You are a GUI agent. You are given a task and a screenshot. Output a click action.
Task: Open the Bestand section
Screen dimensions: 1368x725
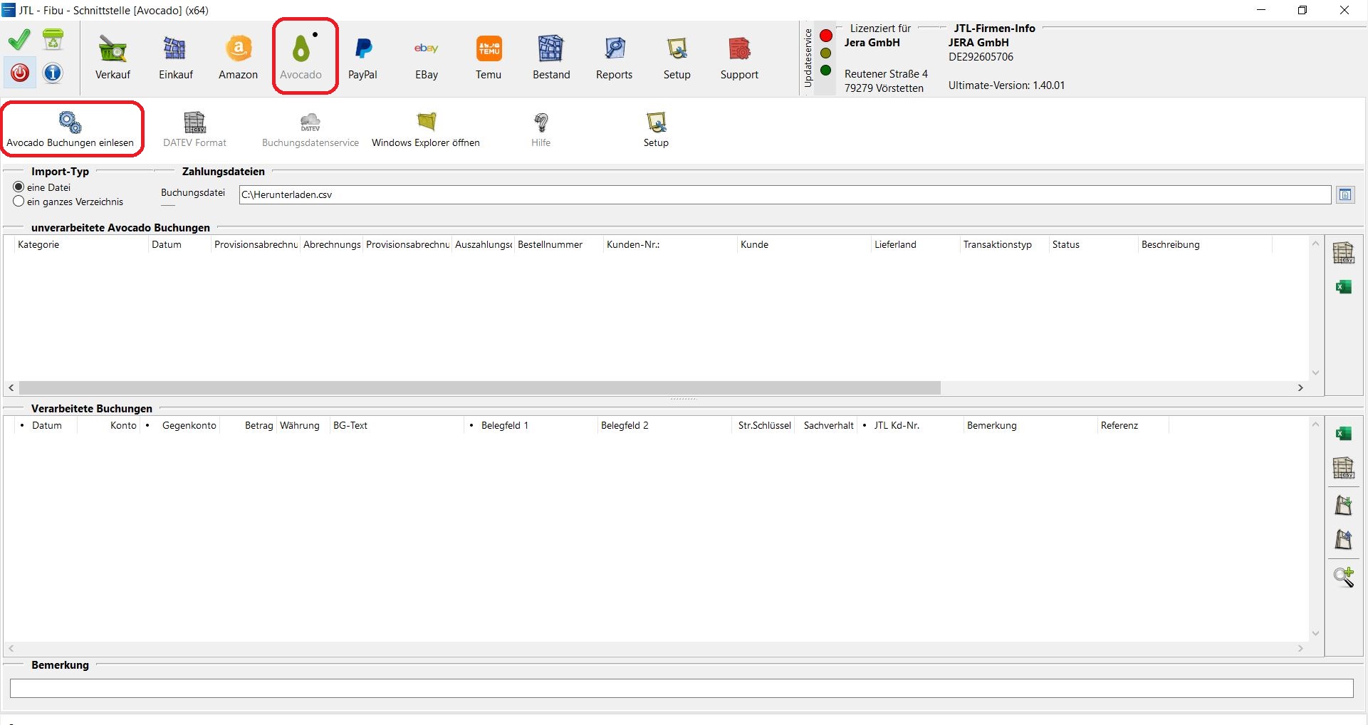pos(551,58)
